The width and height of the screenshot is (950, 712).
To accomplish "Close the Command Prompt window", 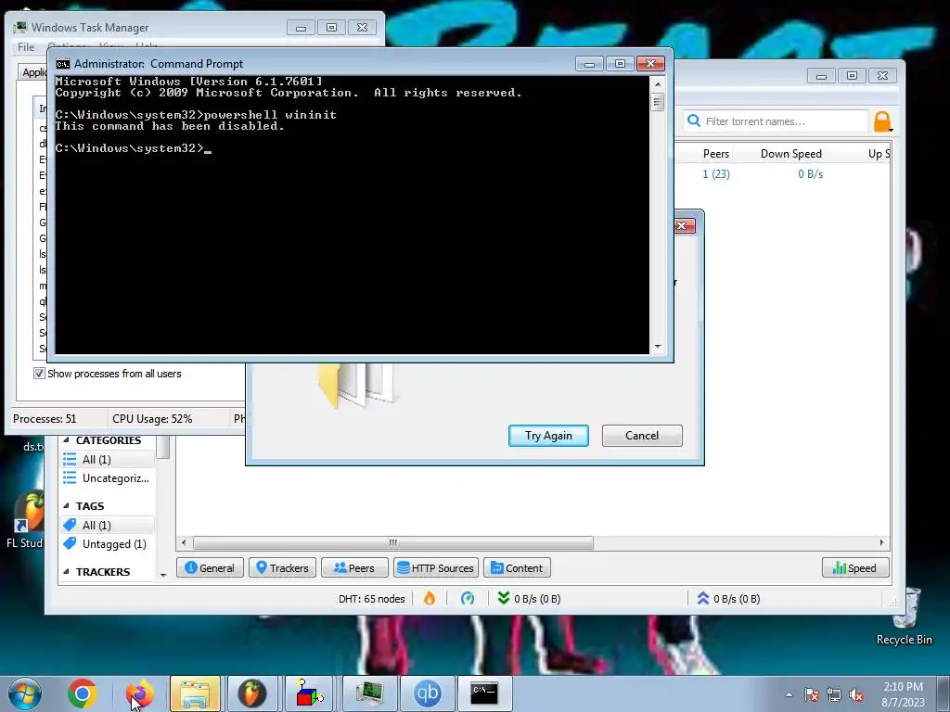I will tap(650, 64).
